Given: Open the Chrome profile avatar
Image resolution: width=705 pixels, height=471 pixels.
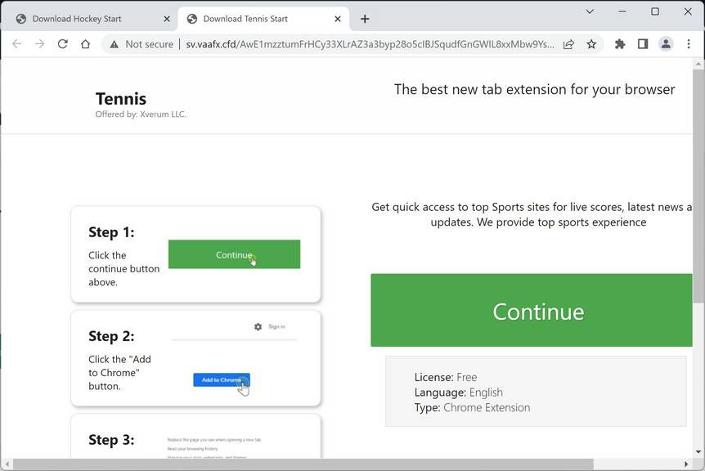Looking at the screenshot, I should click(x=666, y=44).
